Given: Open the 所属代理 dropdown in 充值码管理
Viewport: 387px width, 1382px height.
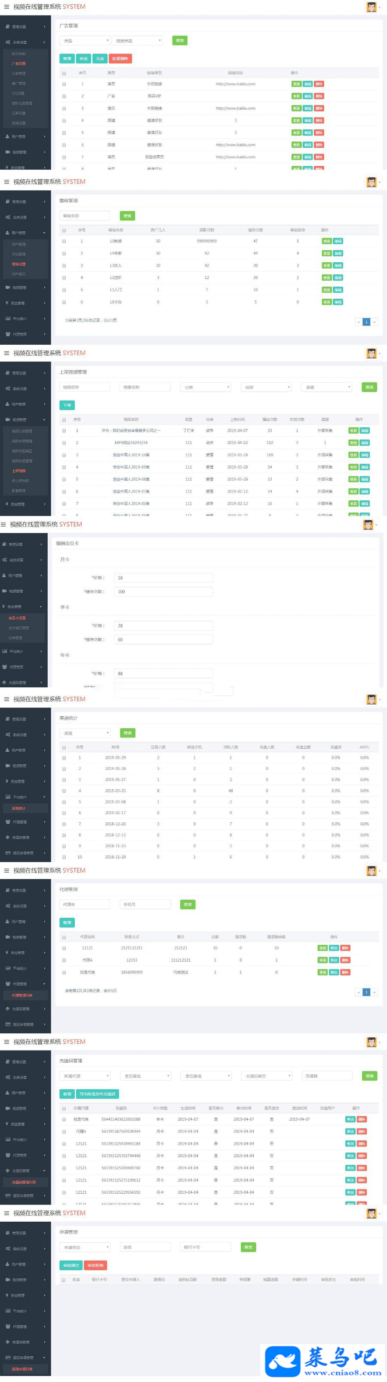Looking at the screenshot, I should click(85, 1076).
